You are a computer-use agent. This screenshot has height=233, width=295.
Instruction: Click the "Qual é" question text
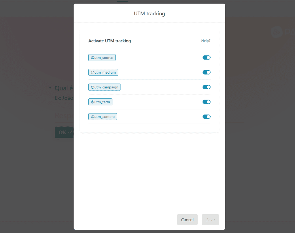tap(64, 88)
